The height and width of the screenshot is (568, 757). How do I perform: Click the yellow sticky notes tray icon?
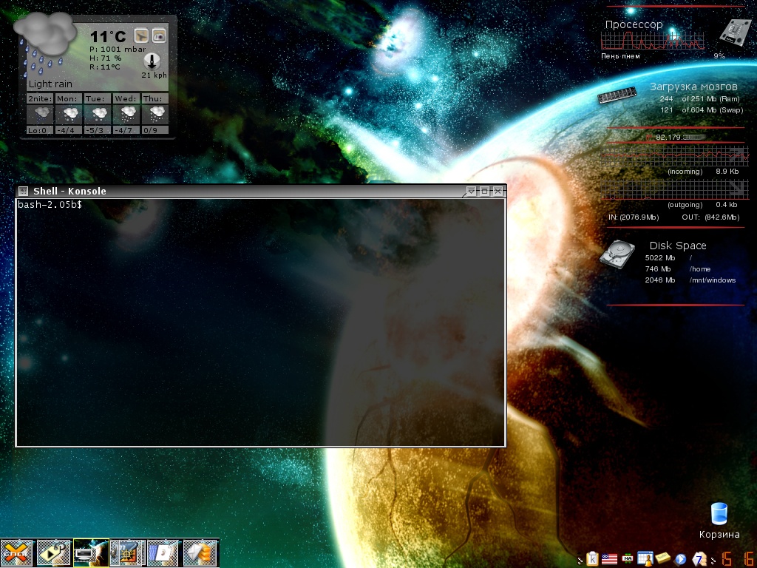[x=663, y=559]
